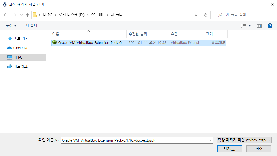Open file name combo box dropdown arrow
The width and height of the screenshot is (277, 156).
(x=211, y=140)
